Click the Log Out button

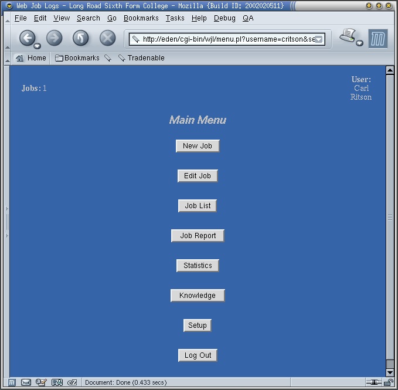coord(198,355)
